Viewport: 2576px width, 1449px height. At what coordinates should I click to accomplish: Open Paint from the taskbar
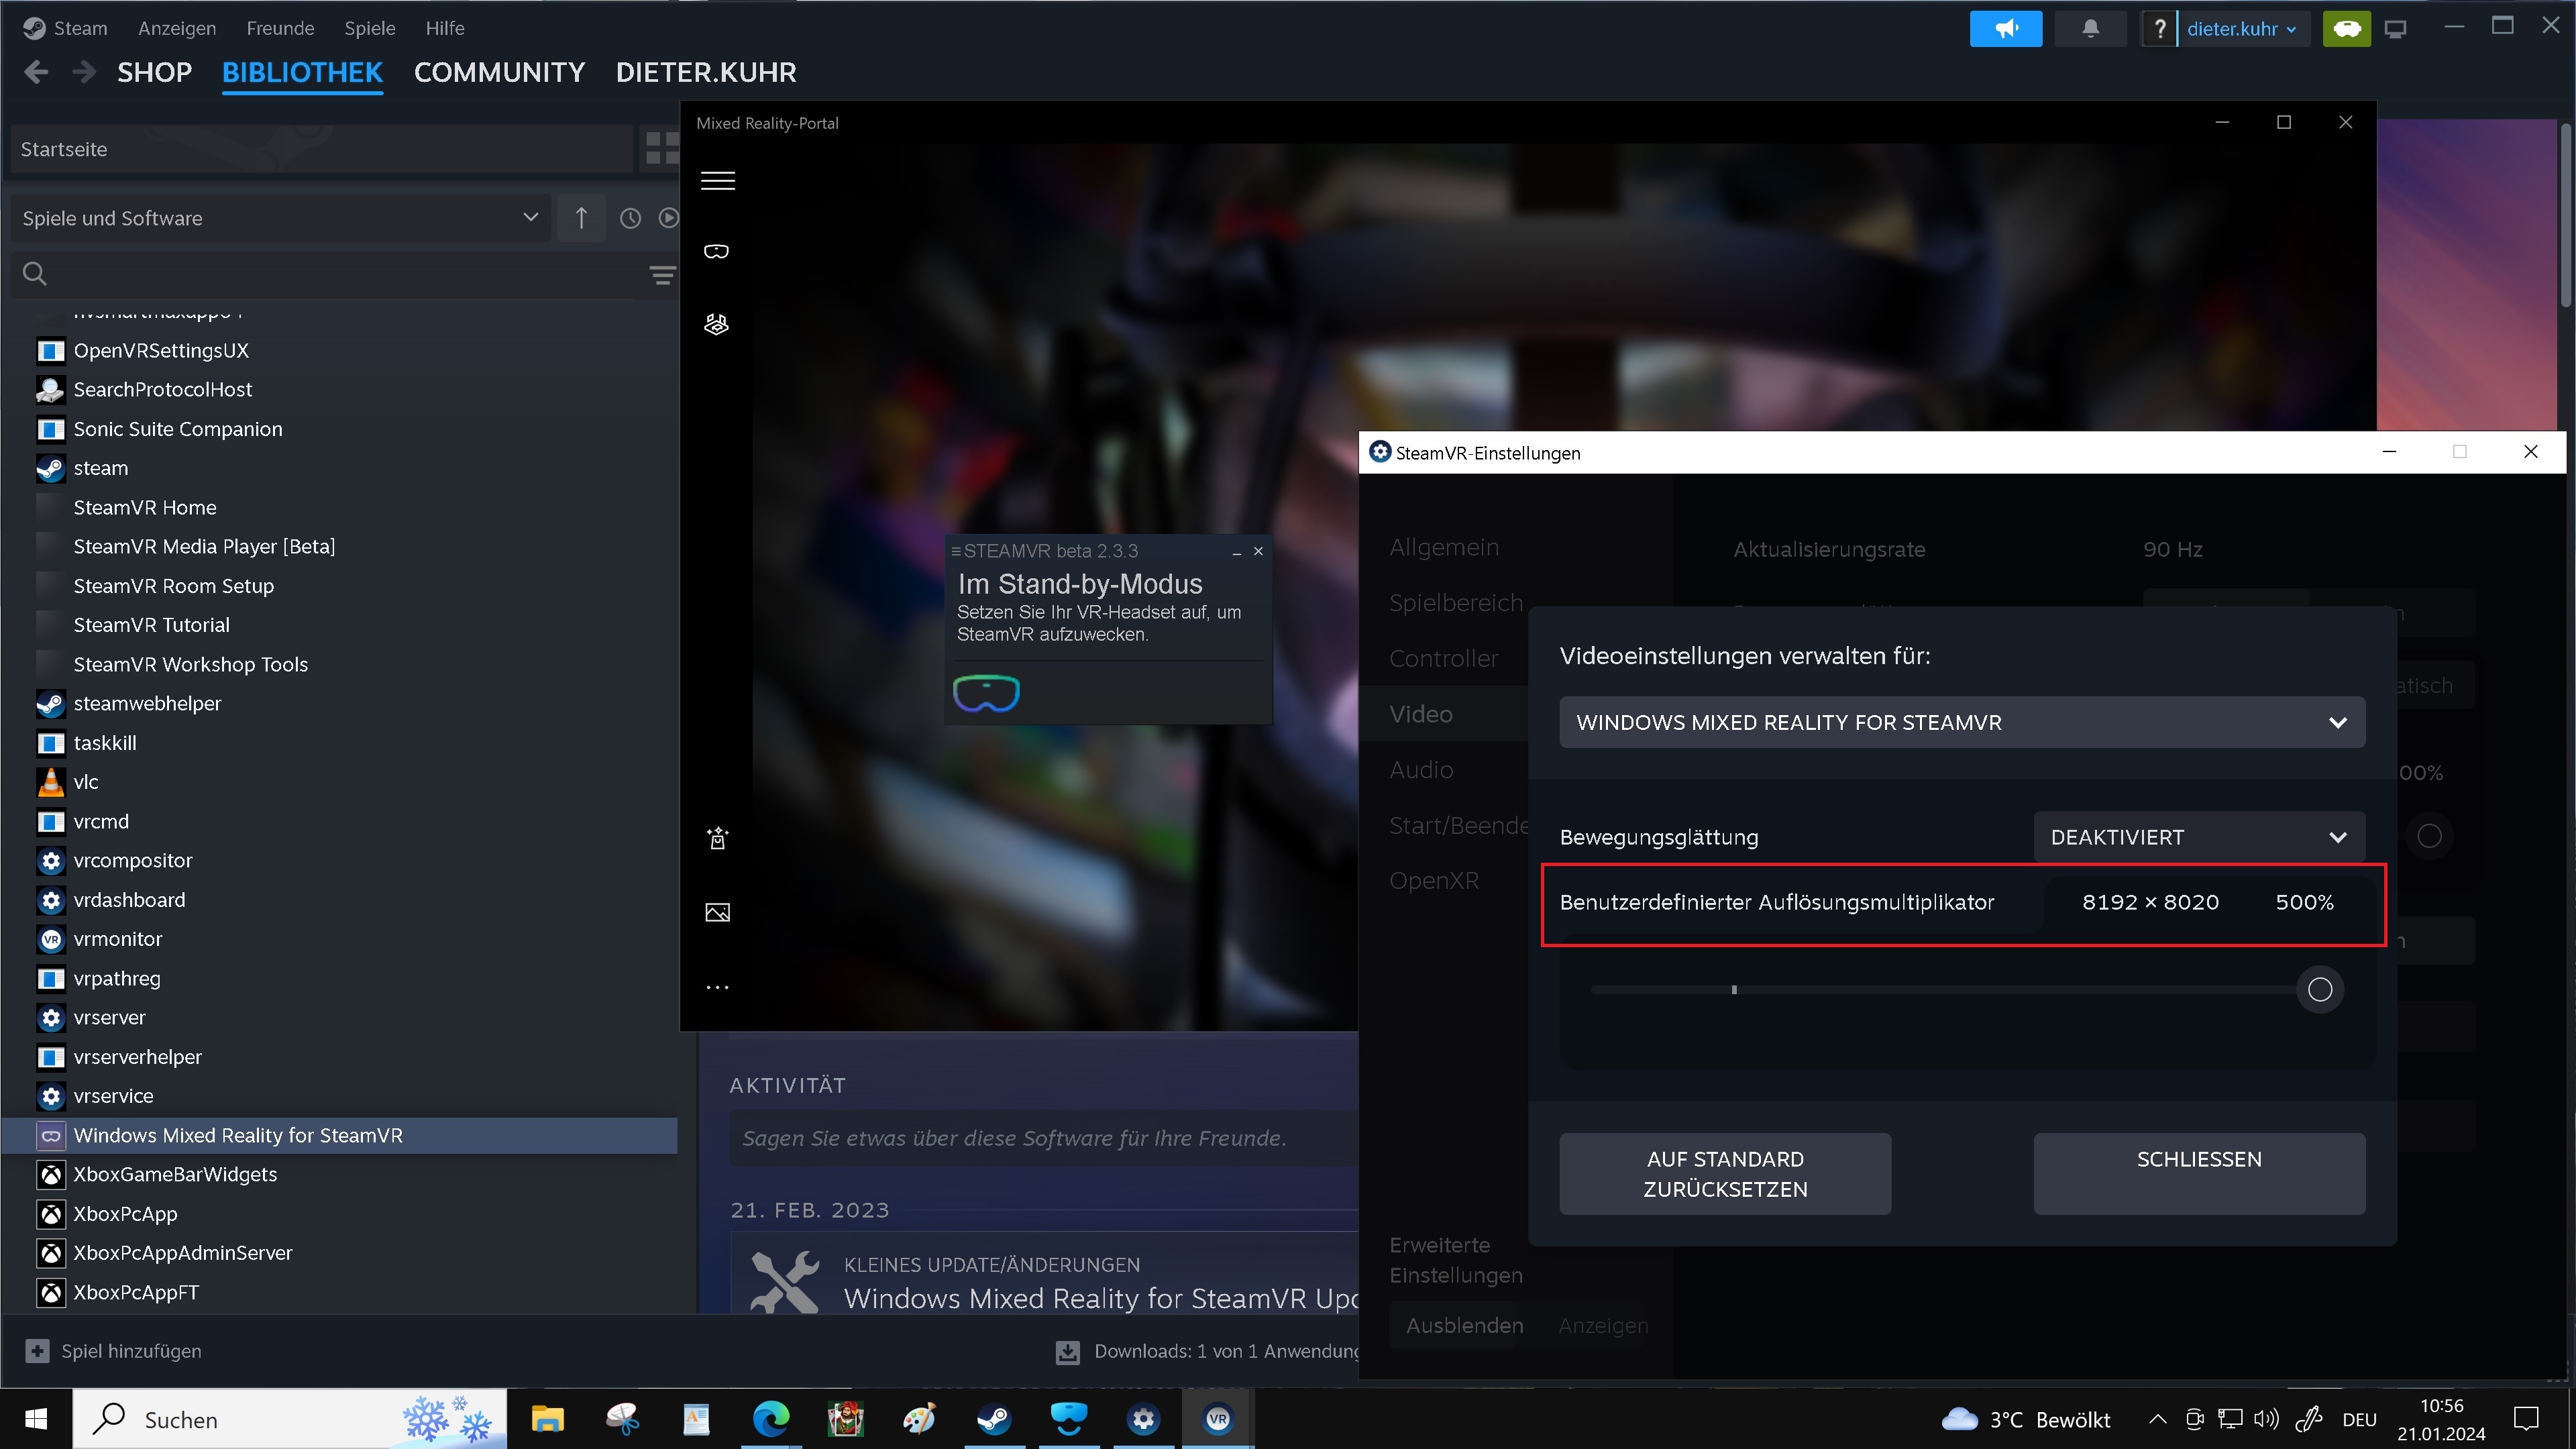click(919, 1419)
